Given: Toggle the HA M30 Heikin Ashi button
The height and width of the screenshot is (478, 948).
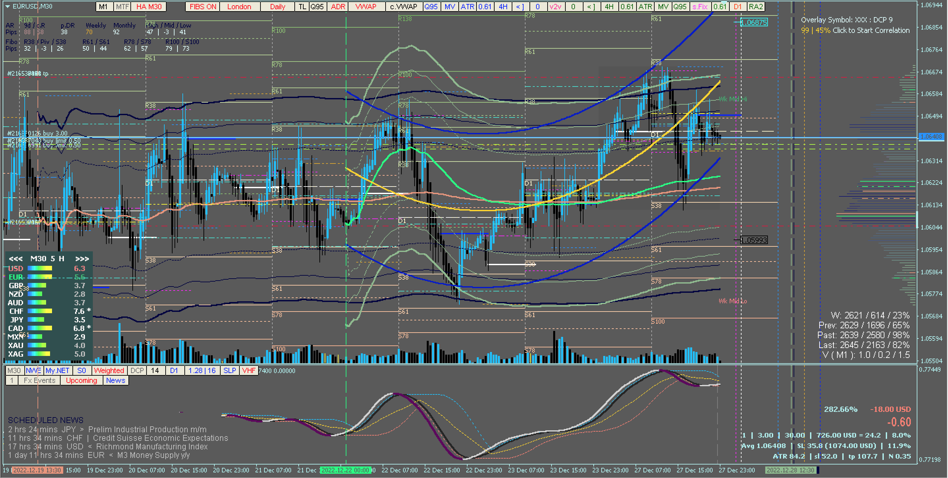Looking at the screenshot, I should tap(149, 7).
